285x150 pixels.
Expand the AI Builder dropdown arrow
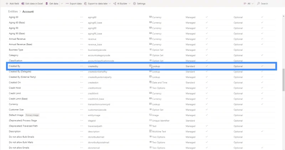pyautogui.click(x=129, y=4)
